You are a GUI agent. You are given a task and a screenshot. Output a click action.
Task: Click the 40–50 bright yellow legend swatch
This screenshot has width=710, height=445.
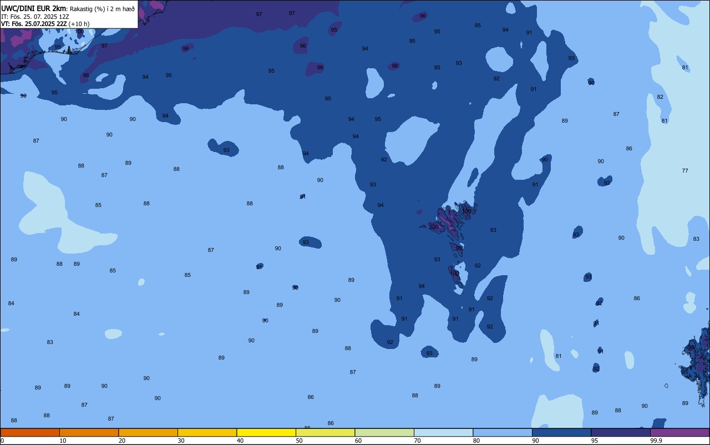(x=266, y=432)
